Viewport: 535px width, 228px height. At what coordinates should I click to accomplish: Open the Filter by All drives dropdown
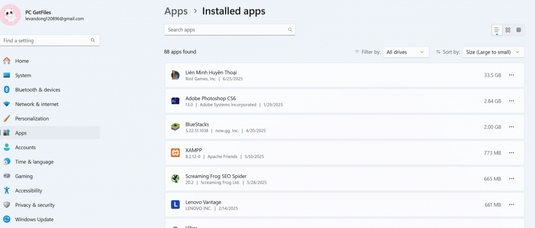click(x=405, y=52)
